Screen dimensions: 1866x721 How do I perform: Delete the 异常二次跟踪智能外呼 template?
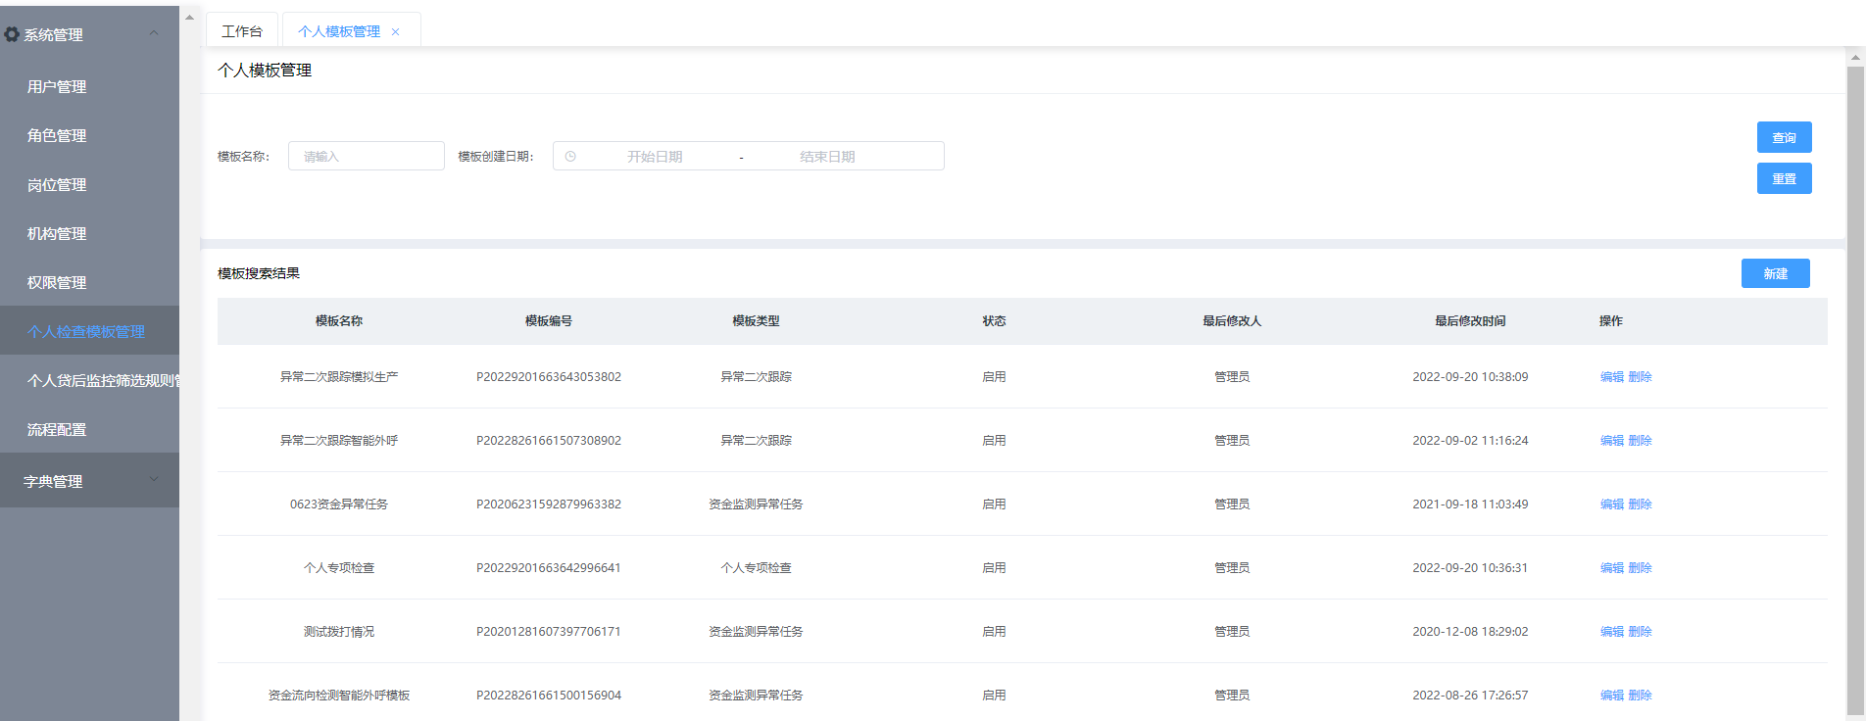(x=1640, y=440)
